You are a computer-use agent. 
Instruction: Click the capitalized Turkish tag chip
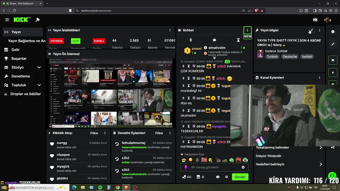(x=272, y=57)
